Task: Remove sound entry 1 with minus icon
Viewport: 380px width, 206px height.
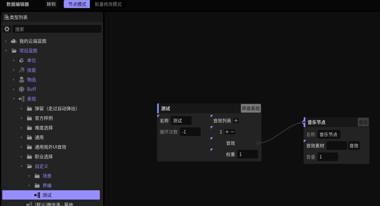Action: [233, 132]
